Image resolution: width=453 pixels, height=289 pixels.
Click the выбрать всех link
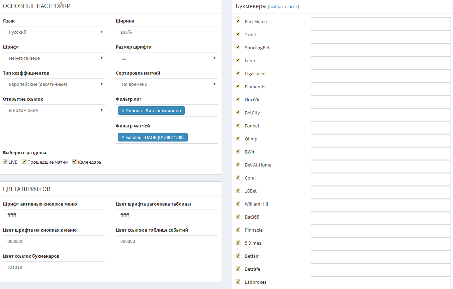click(283, 7)
